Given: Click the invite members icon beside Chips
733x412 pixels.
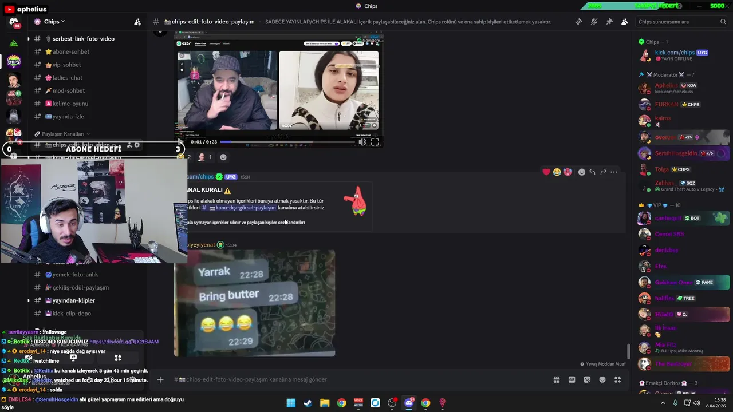Looking at the screenshot, I should pos(137,22).
